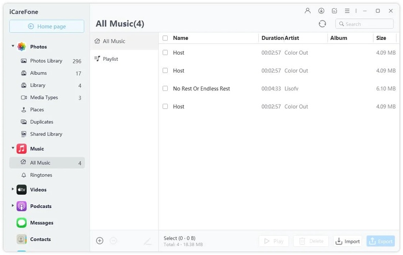Click the search magnifier icon
Screen dimensions: 403x255
[x=342, y=24]
